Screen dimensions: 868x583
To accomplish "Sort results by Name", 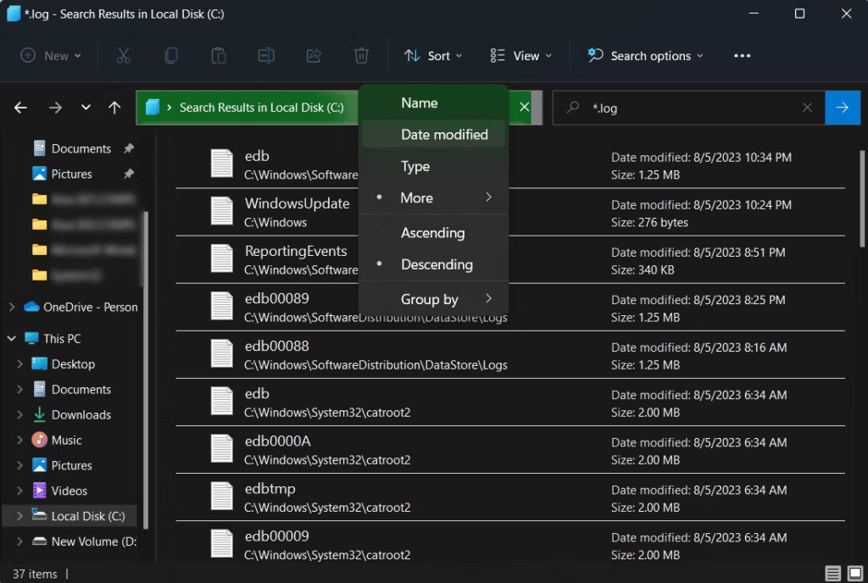I will tap(419, 102).
